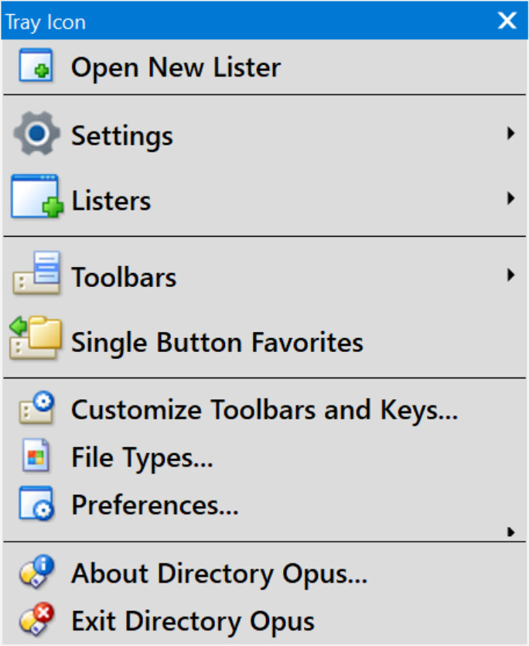
Task: Click the Open New Lister icon
Action: [36, 67]
